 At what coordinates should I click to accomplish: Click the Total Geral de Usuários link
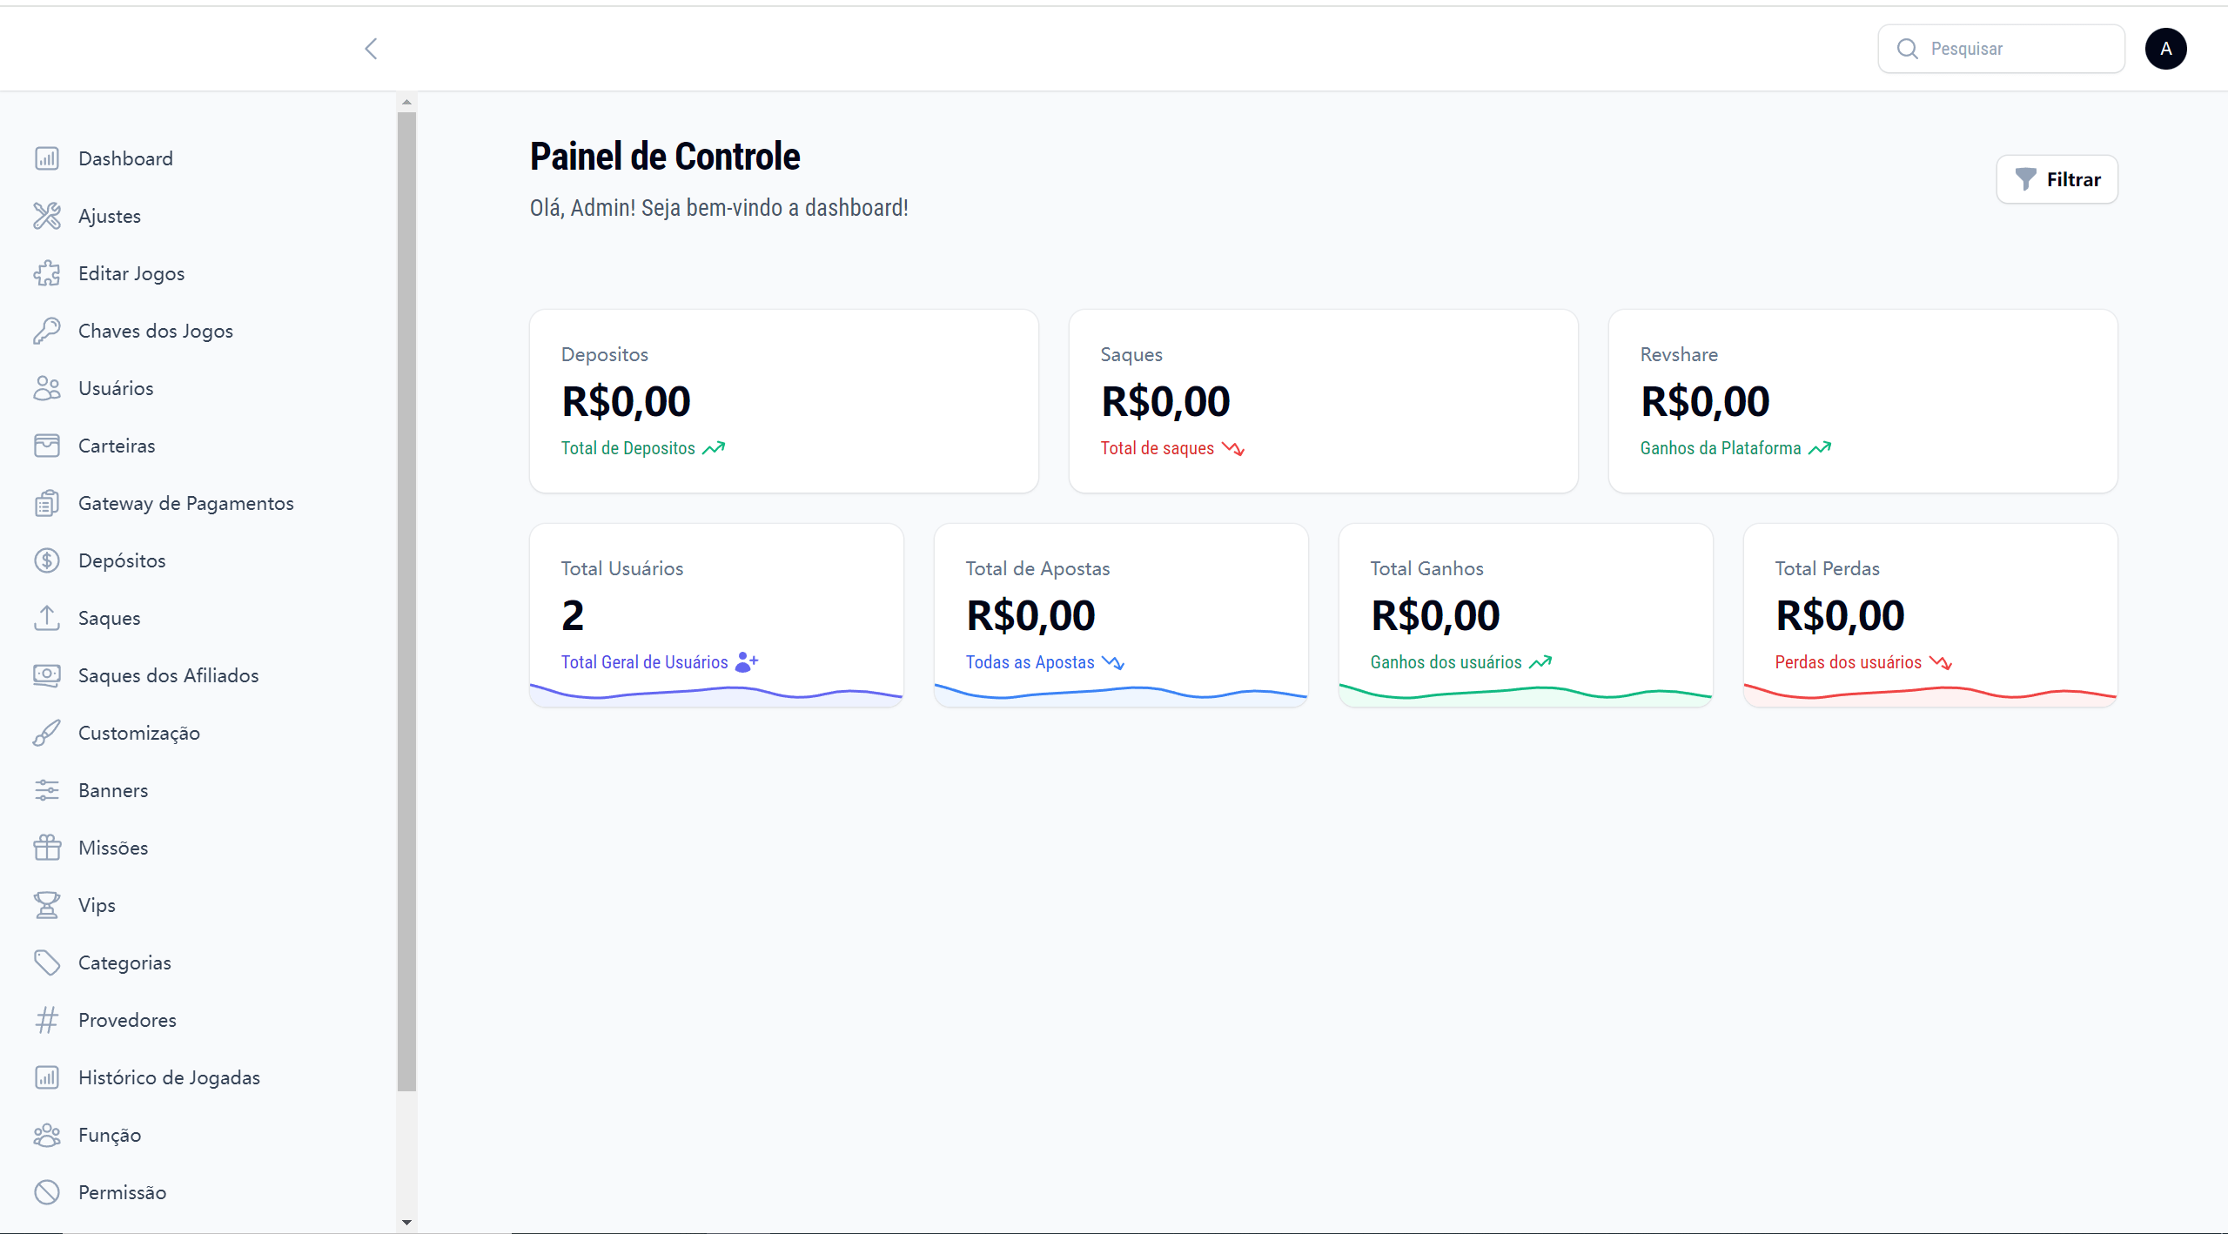(x=644, y=662)
